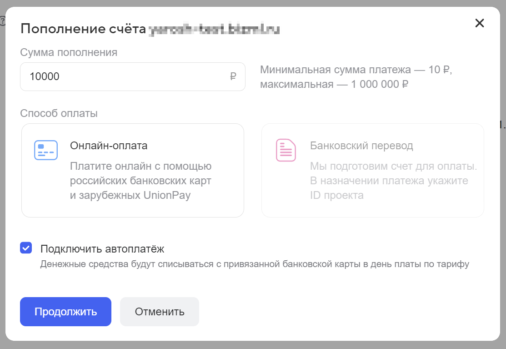The image size is (506, 349).
Task: Click the Подключить автоплатёж label text
Action: (102, 249)
